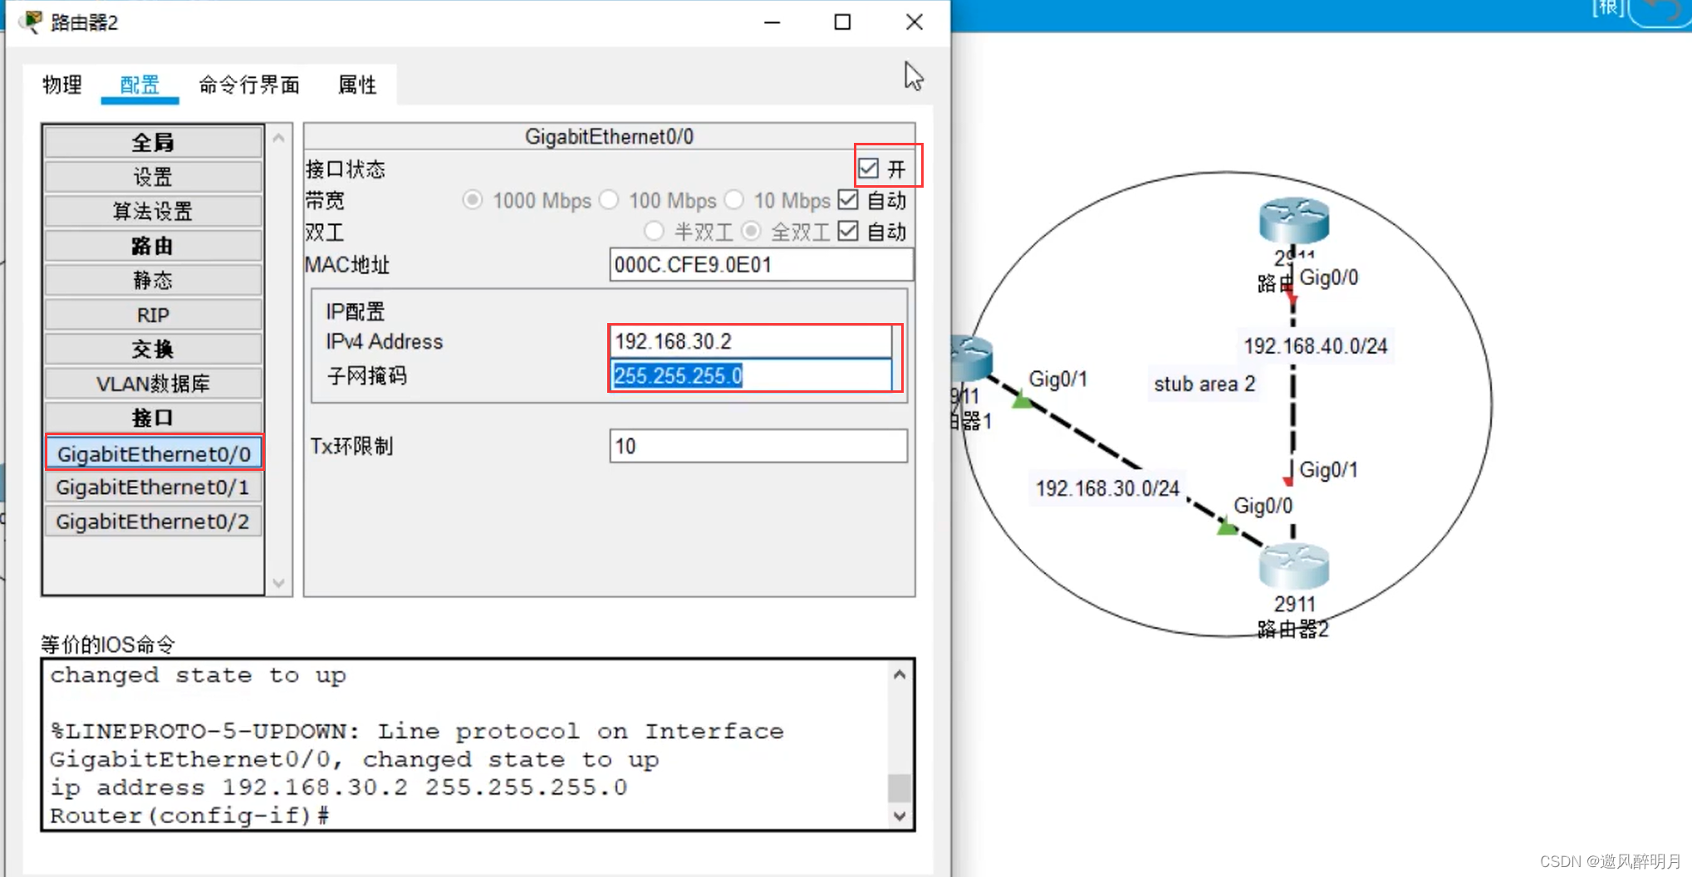Click the red link-status arrow under top router
The height and width of the screenshot is (877, 1692).
point(1291,296)
